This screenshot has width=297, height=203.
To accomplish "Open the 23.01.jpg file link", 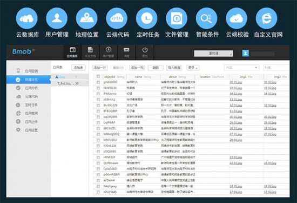I will coord(235,157).
